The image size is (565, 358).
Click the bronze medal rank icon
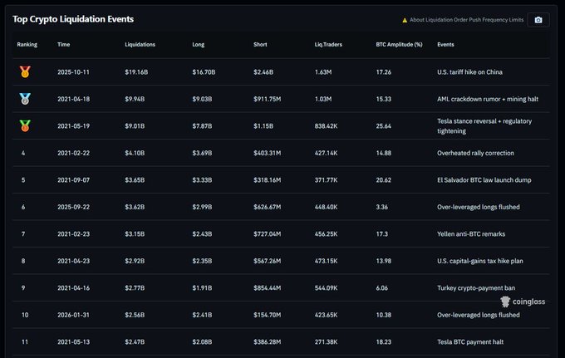(x=25, y=125)
